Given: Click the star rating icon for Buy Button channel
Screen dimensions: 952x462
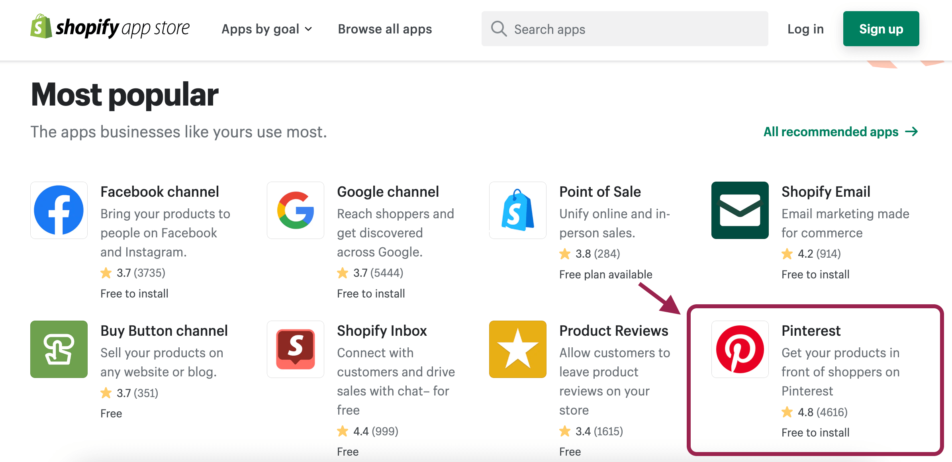Looking at the screenshot, I should coord(106,393).
